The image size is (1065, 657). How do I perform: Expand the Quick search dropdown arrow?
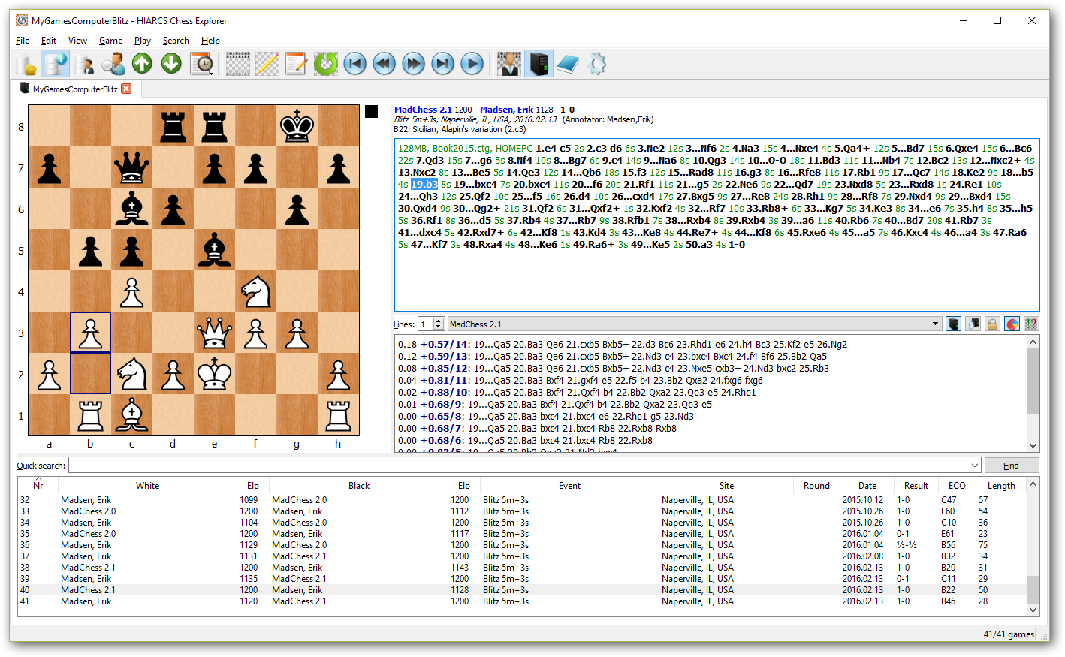coord(975,466)
